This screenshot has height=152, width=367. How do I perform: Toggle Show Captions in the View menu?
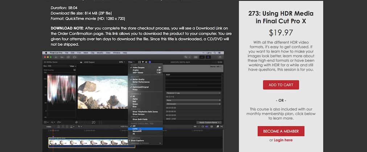point(145,140)
